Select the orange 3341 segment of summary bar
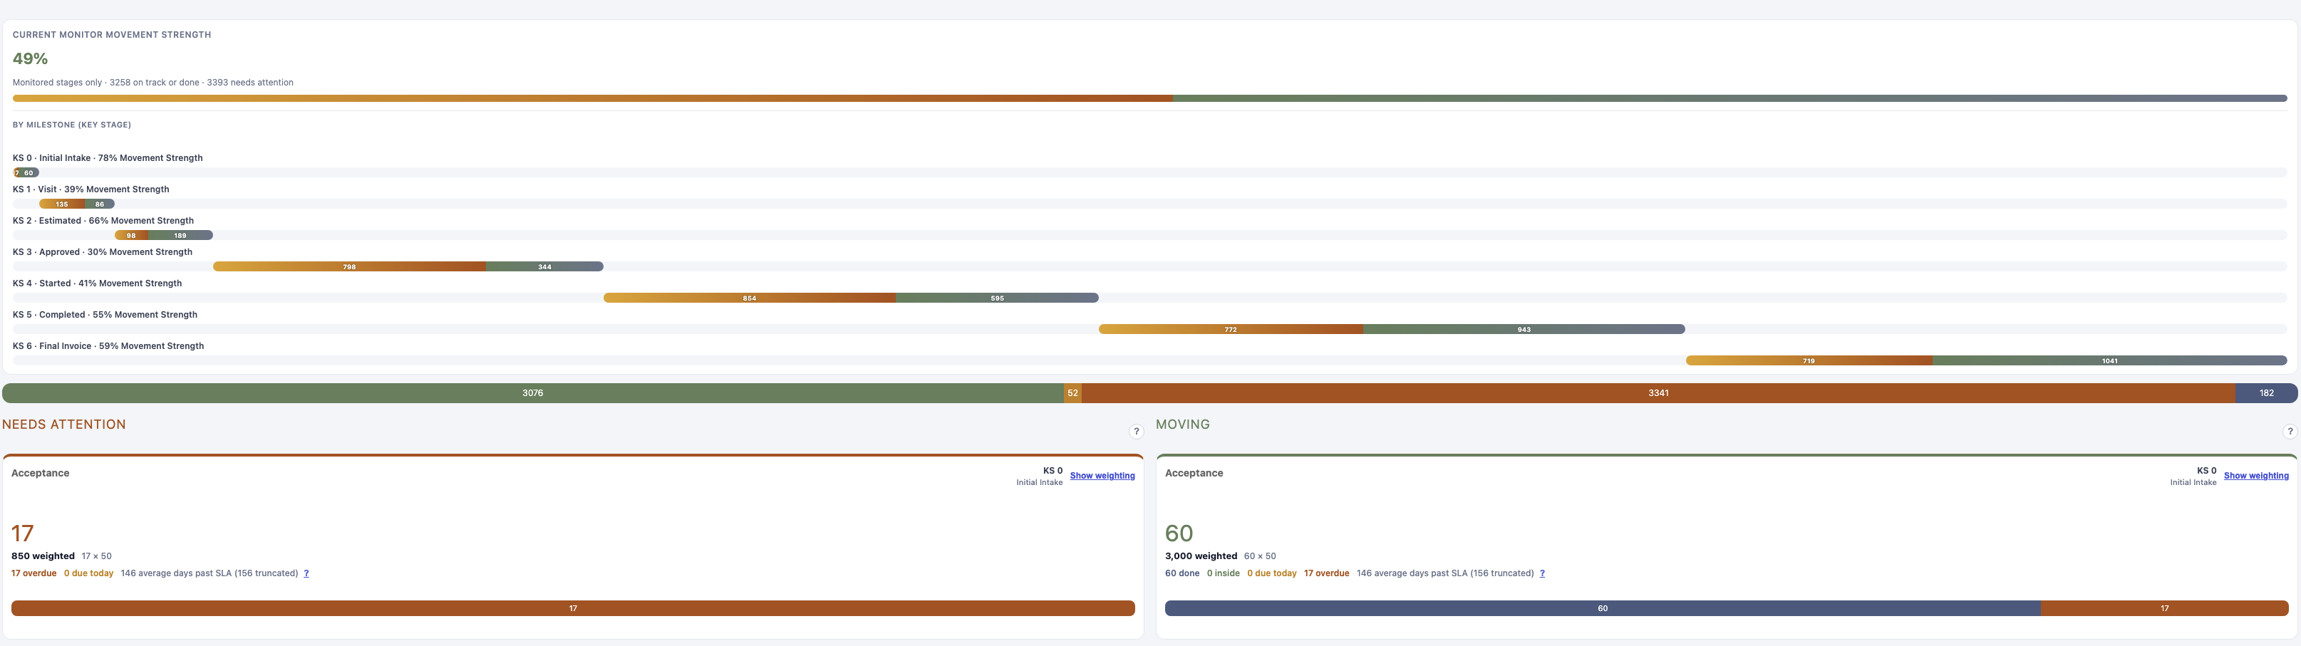2301x646 pixels. [x=1659, y=392]
